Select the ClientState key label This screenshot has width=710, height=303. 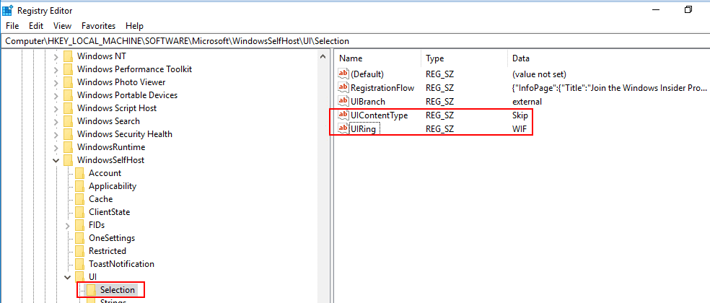[x=110, y=212]
